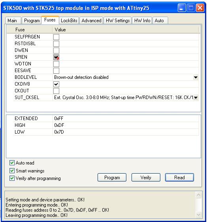Click the Read fuses button

tap(179, 178)
